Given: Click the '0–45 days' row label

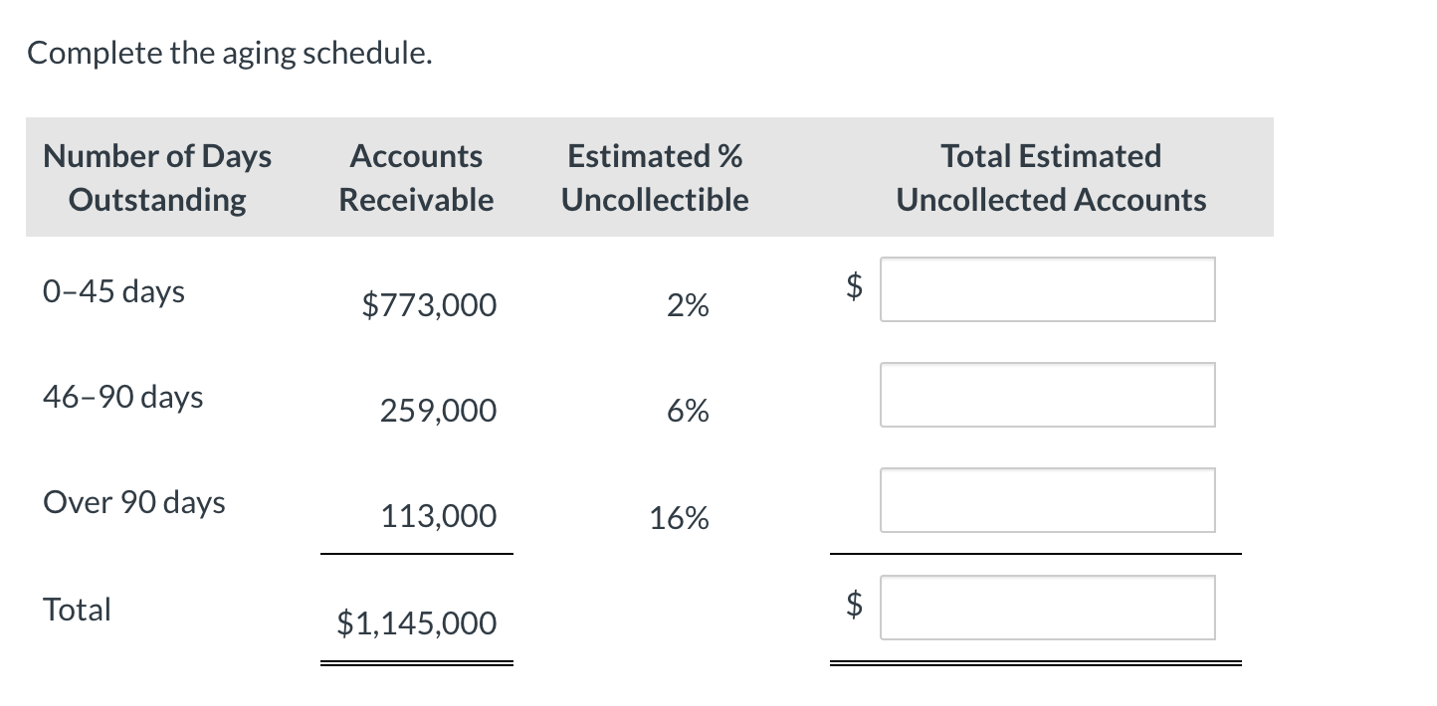Looking at the screenshot, I should point(113,291).
